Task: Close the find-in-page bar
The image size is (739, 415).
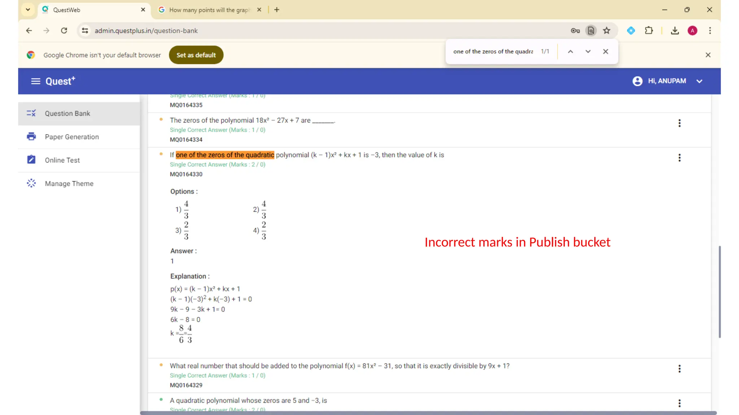Action: click(605, 52)
